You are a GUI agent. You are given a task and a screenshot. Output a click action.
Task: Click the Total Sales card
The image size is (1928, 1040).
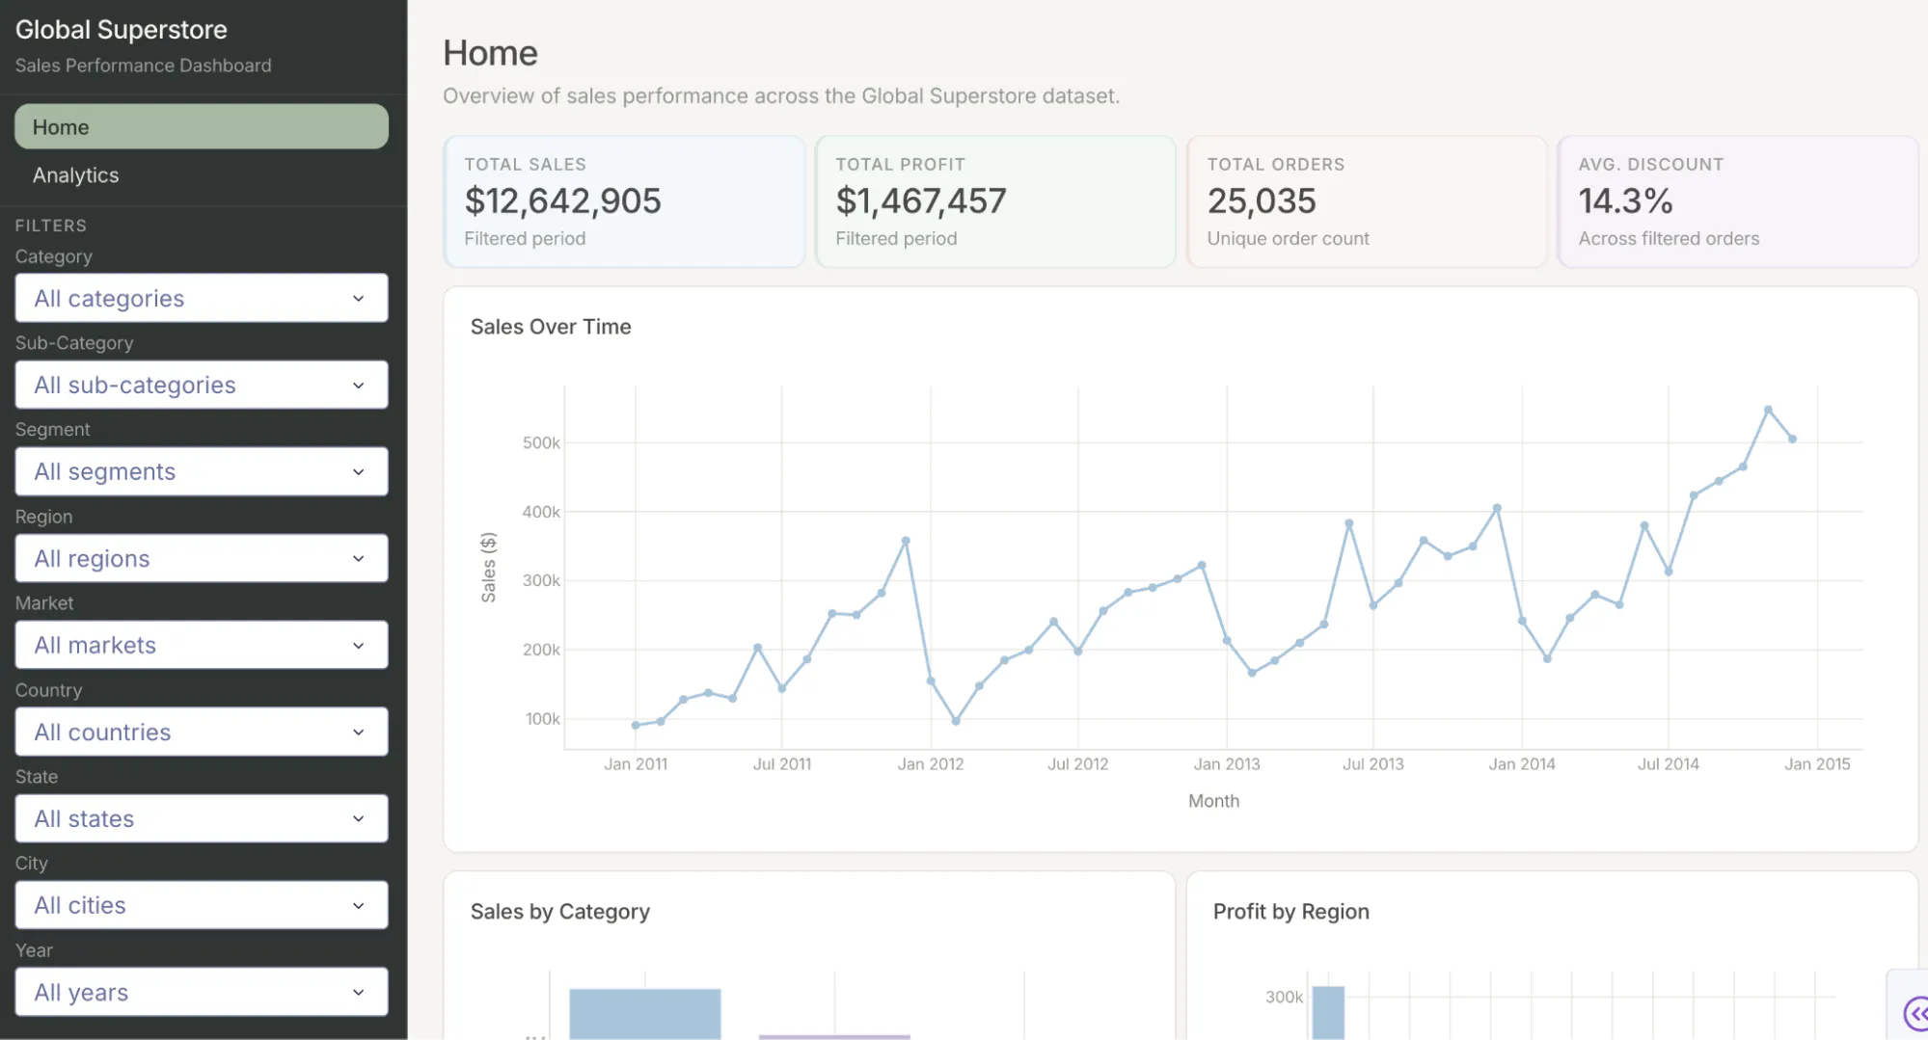point(624,201)
